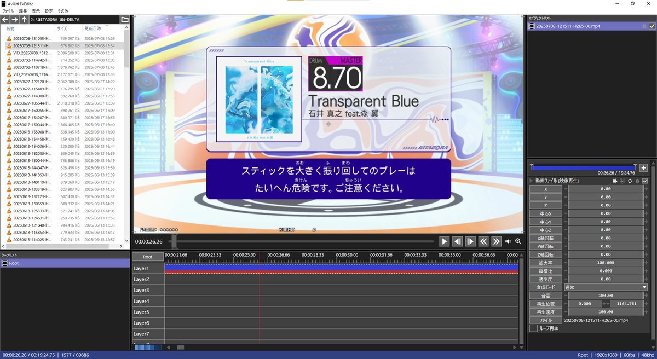Expand the 動画ファイル [映像再生] section triangle
This screenshot has width=657, height=359.
[x=531, y=181]
